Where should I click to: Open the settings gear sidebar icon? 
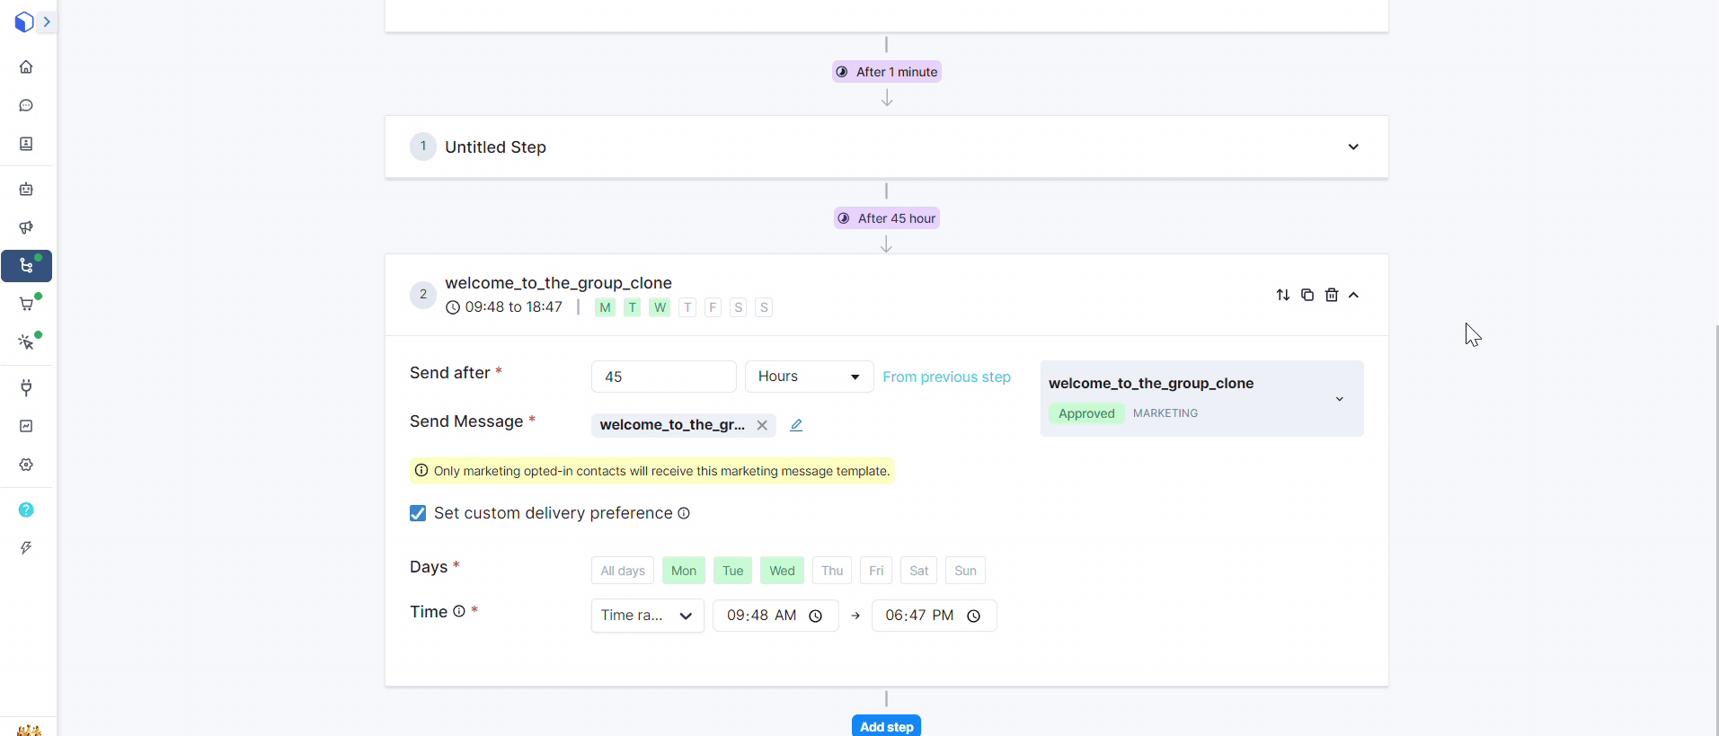click(x=26, y=465)
